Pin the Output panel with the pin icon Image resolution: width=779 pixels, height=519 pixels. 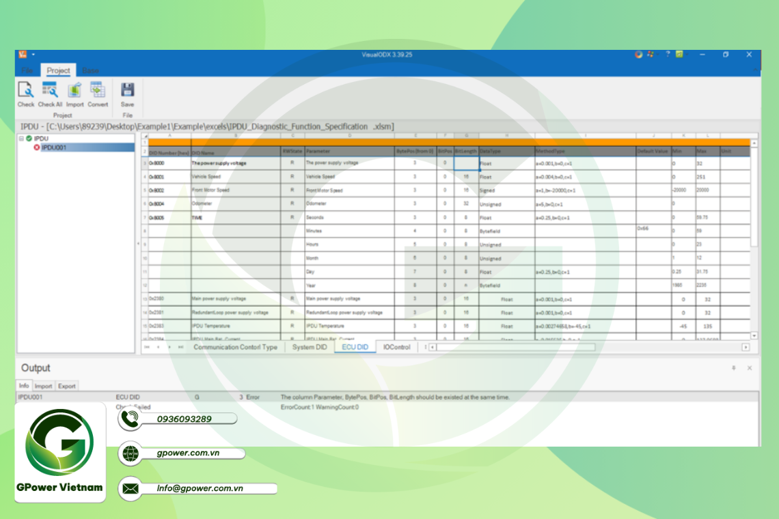coord(734,368)
